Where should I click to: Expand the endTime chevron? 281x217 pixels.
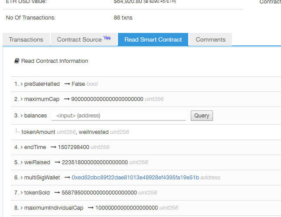22,147
